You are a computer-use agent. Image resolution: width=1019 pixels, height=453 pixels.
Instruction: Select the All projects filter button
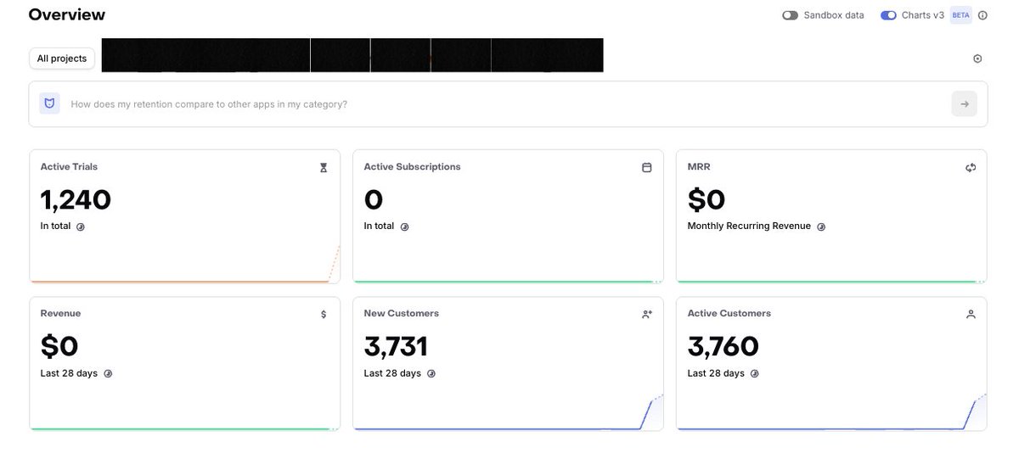click(62, 59)
